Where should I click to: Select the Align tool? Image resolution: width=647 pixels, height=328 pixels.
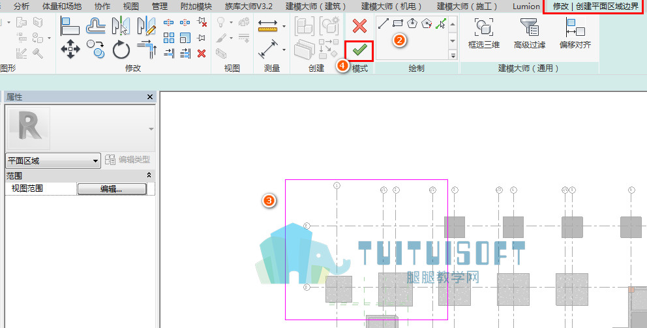coord(70,25)
